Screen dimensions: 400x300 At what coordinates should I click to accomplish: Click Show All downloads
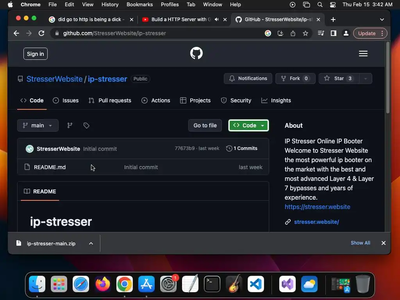coord(360,243)
